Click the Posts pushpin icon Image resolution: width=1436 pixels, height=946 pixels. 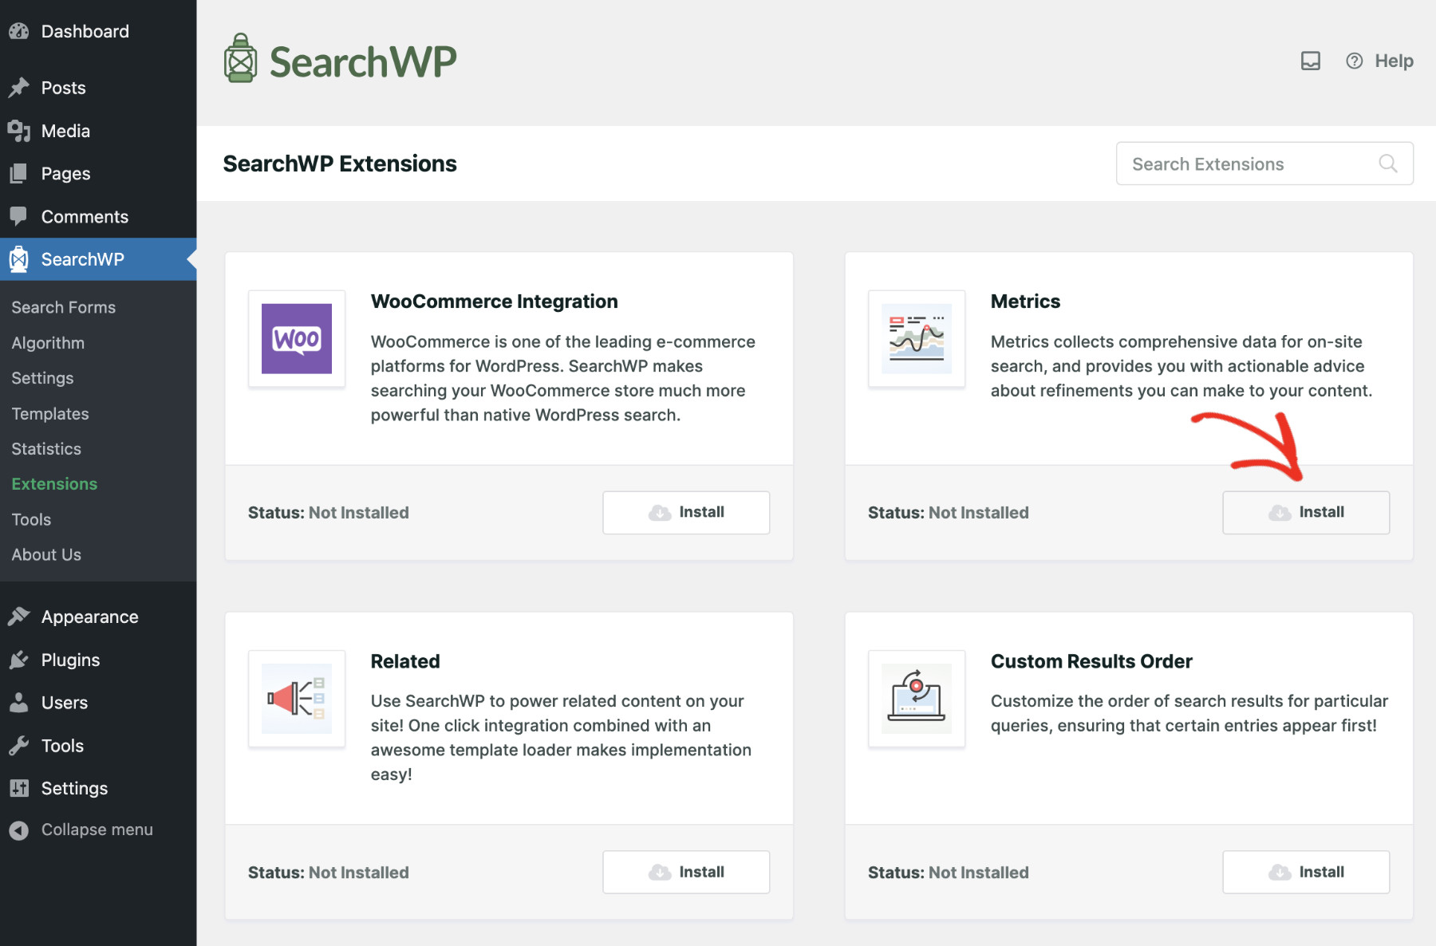(x=19, y=88)
